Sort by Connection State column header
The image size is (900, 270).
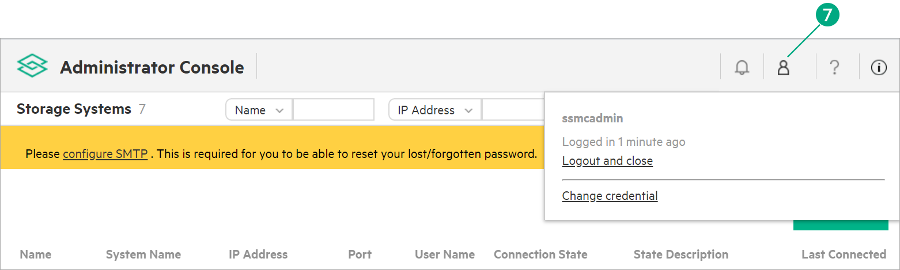[x=540, y=254]
